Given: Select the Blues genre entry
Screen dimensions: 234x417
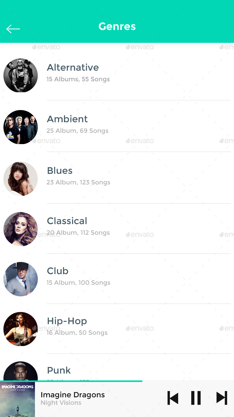Looking at the screenshot, I should [x=60, y=171].
